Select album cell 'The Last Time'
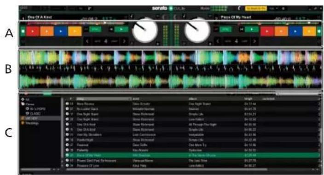The height and width of the screenshot is (175, 324). (198, 161)
